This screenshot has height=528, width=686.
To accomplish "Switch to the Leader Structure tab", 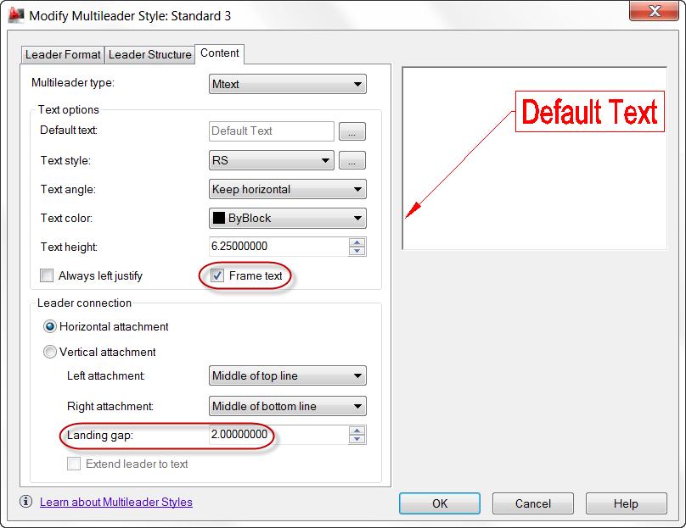I will [150, 53].
